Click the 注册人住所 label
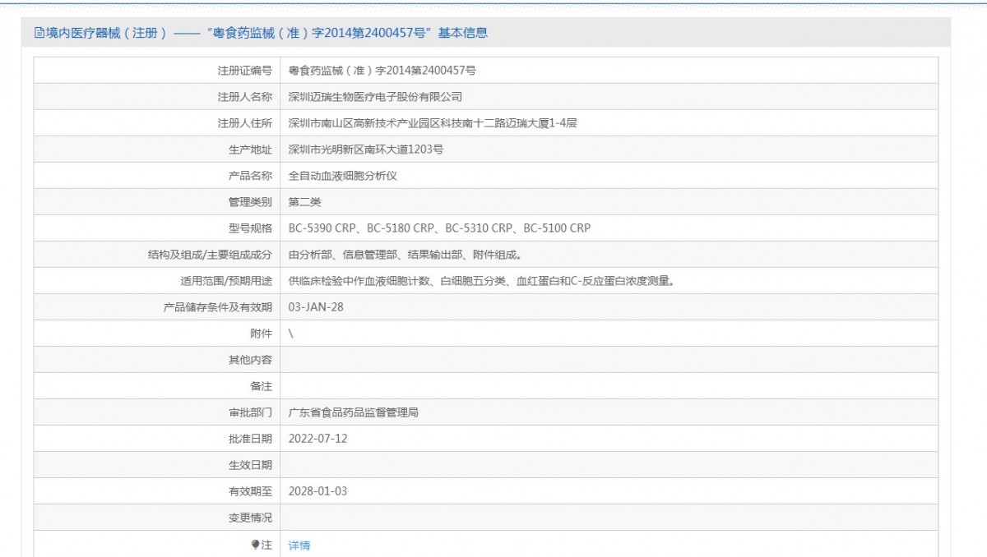This screenshot has width=987, height=557. [x=244, y=123]
